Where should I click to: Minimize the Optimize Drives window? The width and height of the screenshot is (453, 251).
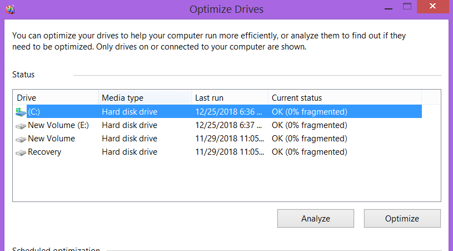click(x=389, y=9)
